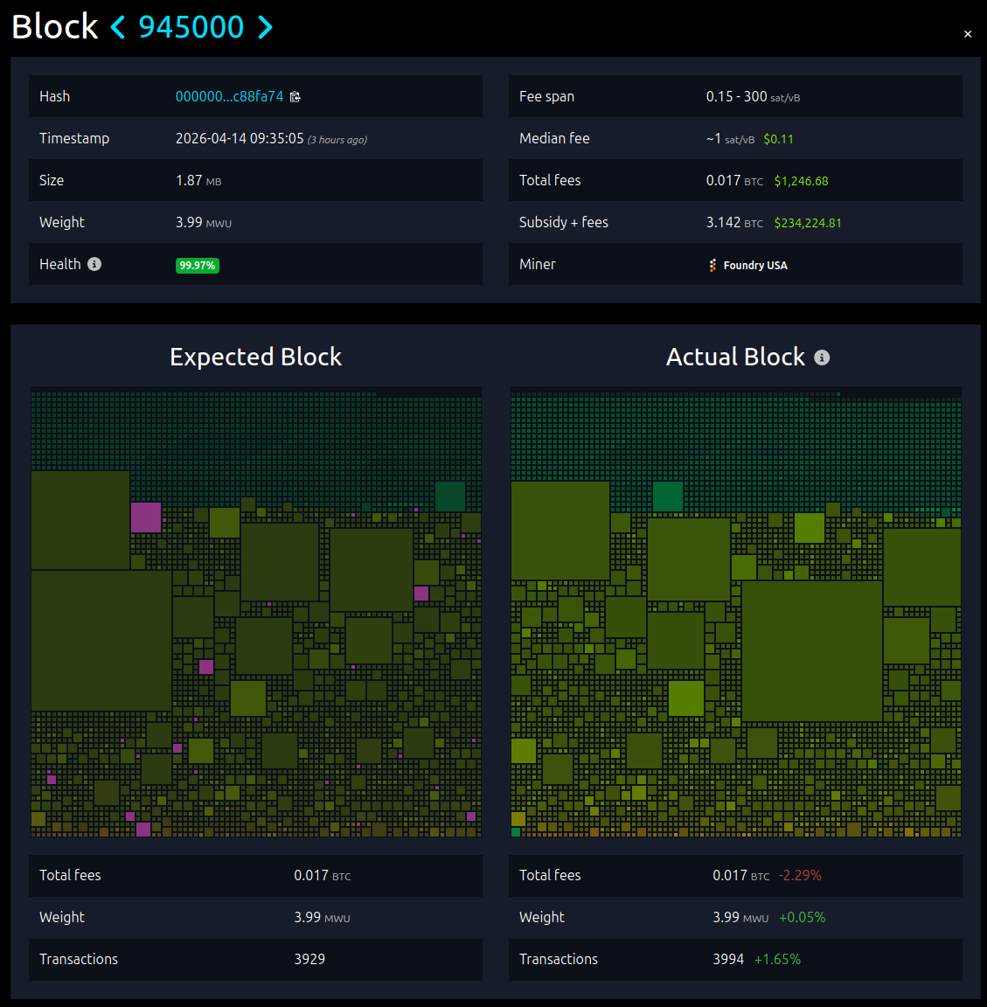Navigate to the previous block with the left chevron
987x1007 pixels.
tap(118, 27)
